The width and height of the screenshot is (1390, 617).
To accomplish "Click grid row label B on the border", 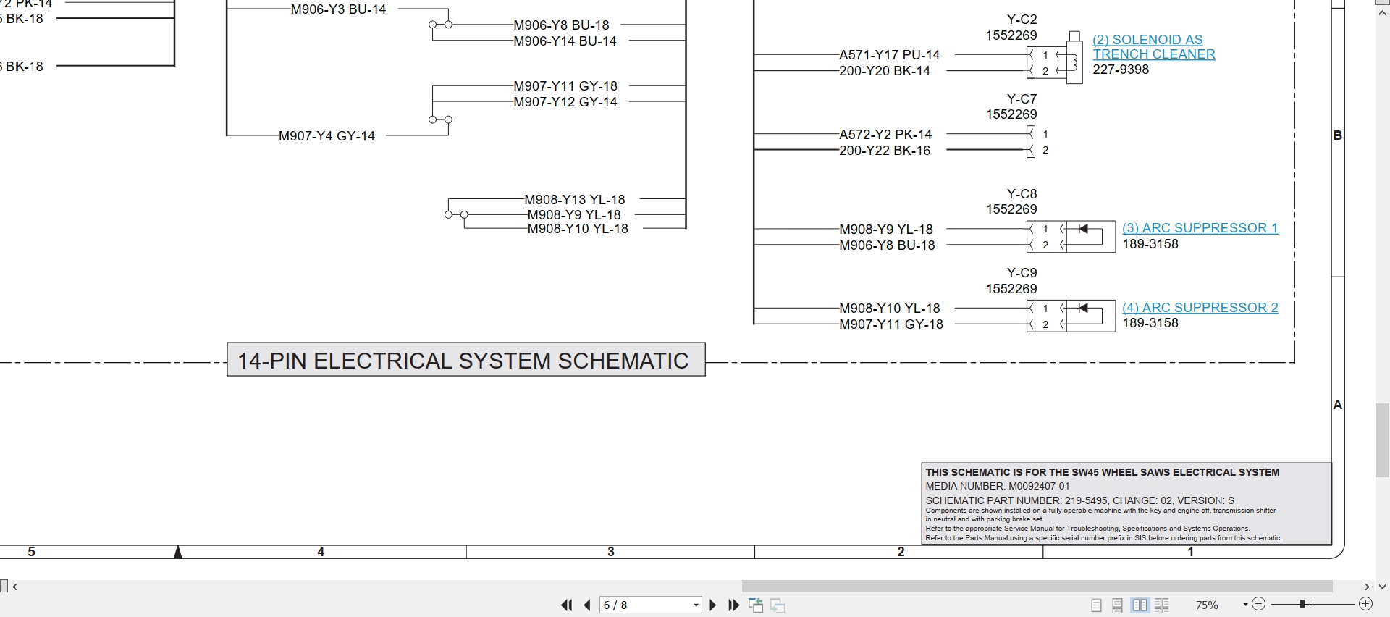I will [1337, 135].
